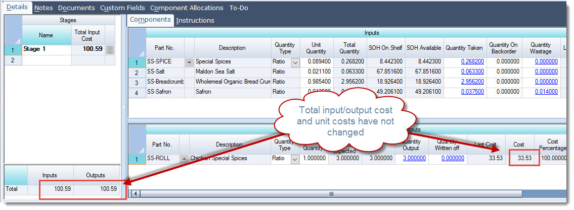Click the scrollbar left arrow button
Image resolution: width=574 pixels, height=210 pixels.
[x=135, y=193]
